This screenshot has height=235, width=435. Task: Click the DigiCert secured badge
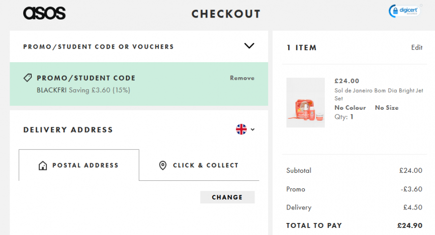pyautogui.click(x=404, y=11)
